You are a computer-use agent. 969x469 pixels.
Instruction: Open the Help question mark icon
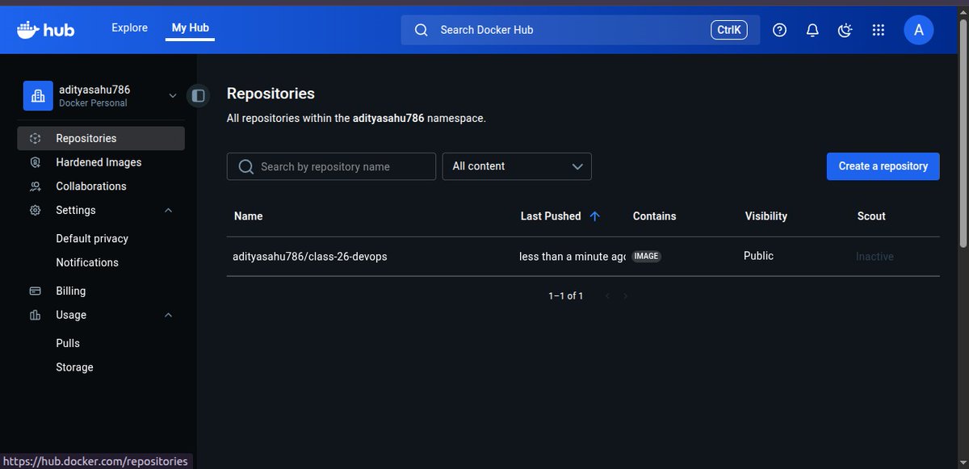[779, 30]
